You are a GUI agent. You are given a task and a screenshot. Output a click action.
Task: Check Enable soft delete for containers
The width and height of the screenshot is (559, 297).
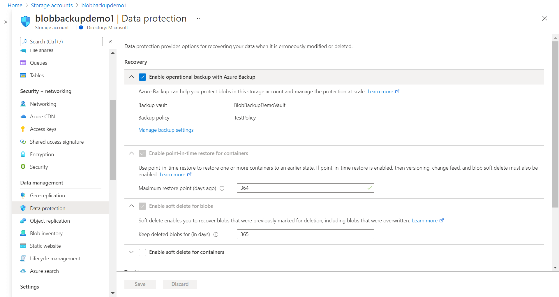142,252
